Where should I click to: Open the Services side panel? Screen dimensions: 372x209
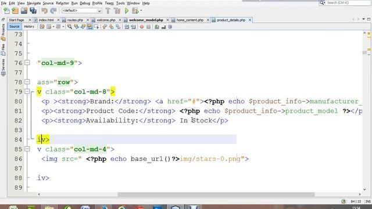coord(3,67)
